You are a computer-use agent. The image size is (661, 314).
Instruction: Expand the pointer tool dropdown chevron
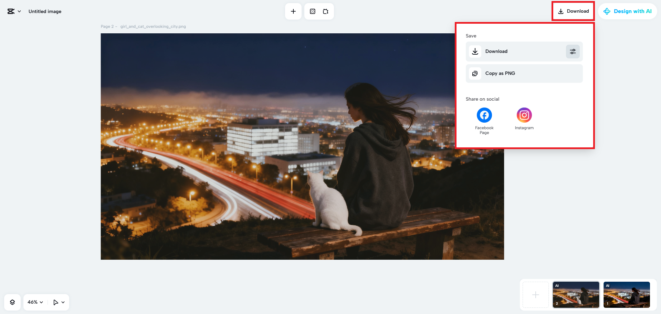point(63,302)
